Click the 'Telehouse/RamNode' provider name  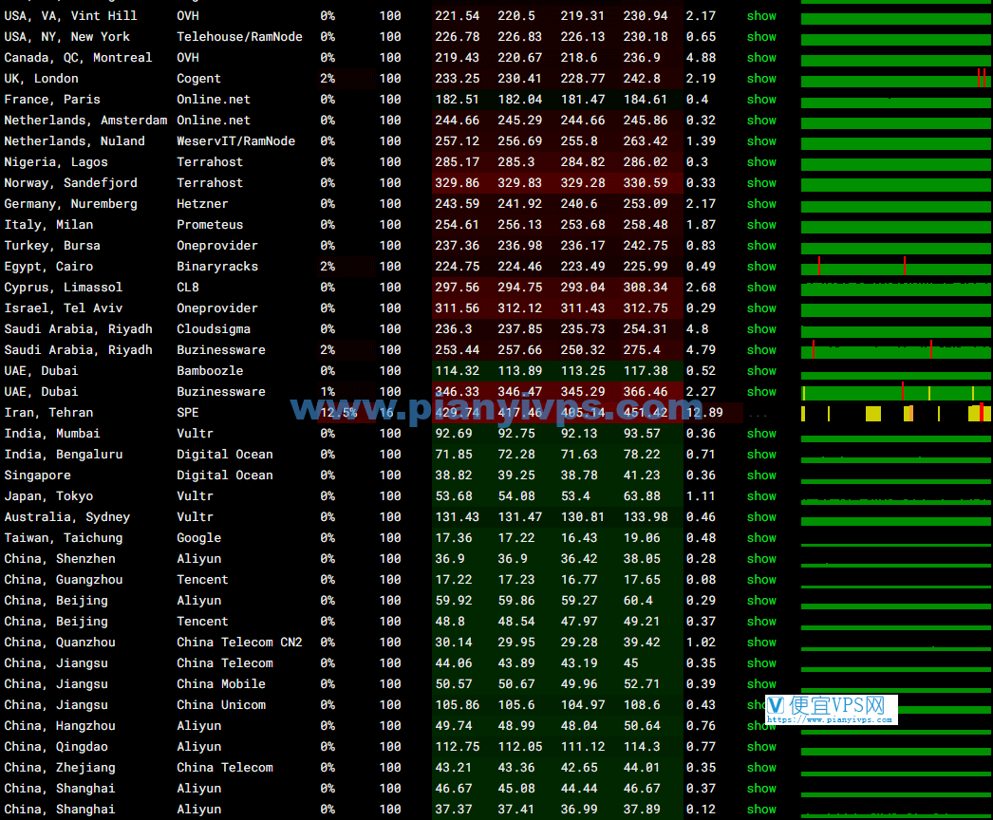pos(239,37)
